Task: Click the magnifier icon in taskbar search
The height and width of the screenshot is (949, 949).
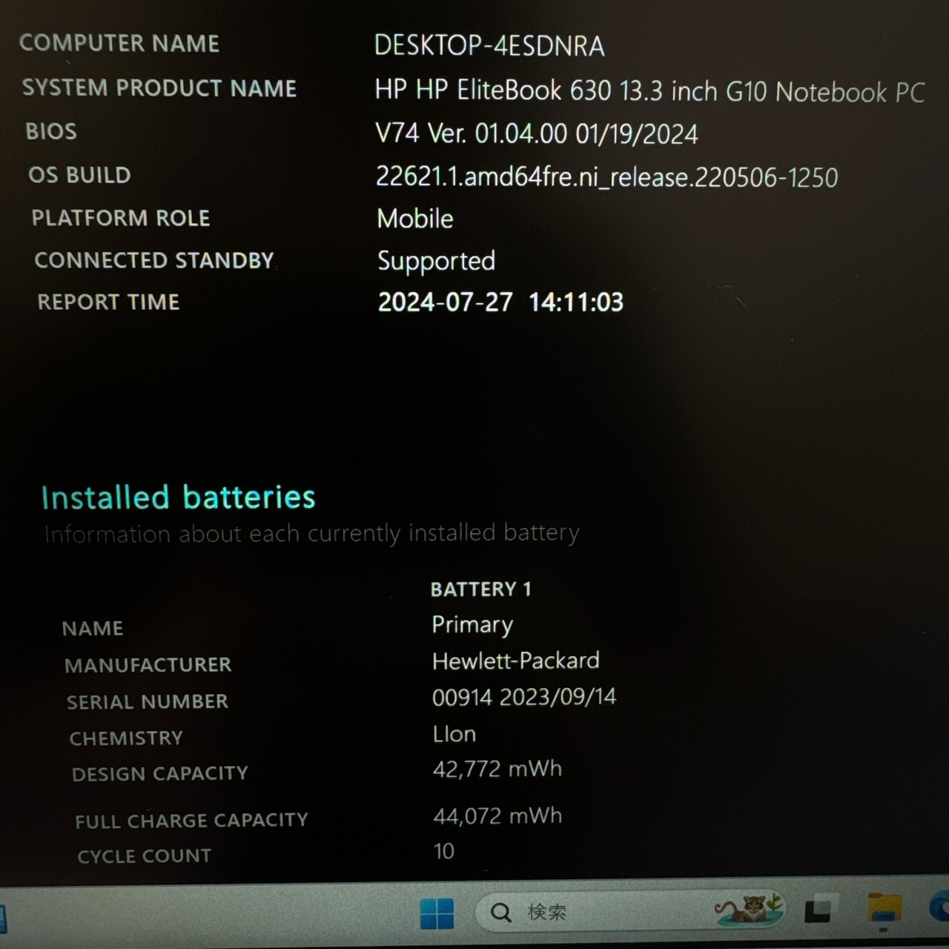Action: [x=501, y=913]
